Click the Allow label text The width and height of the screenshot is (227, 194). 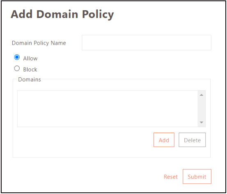tap(30, 59)
